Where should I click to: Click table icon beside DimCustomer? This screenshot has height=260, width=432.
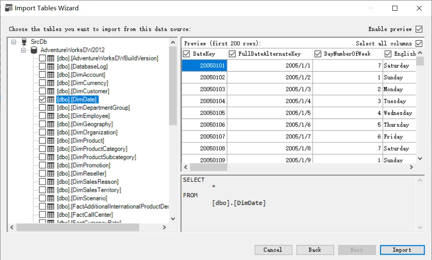tap(51, 91)
